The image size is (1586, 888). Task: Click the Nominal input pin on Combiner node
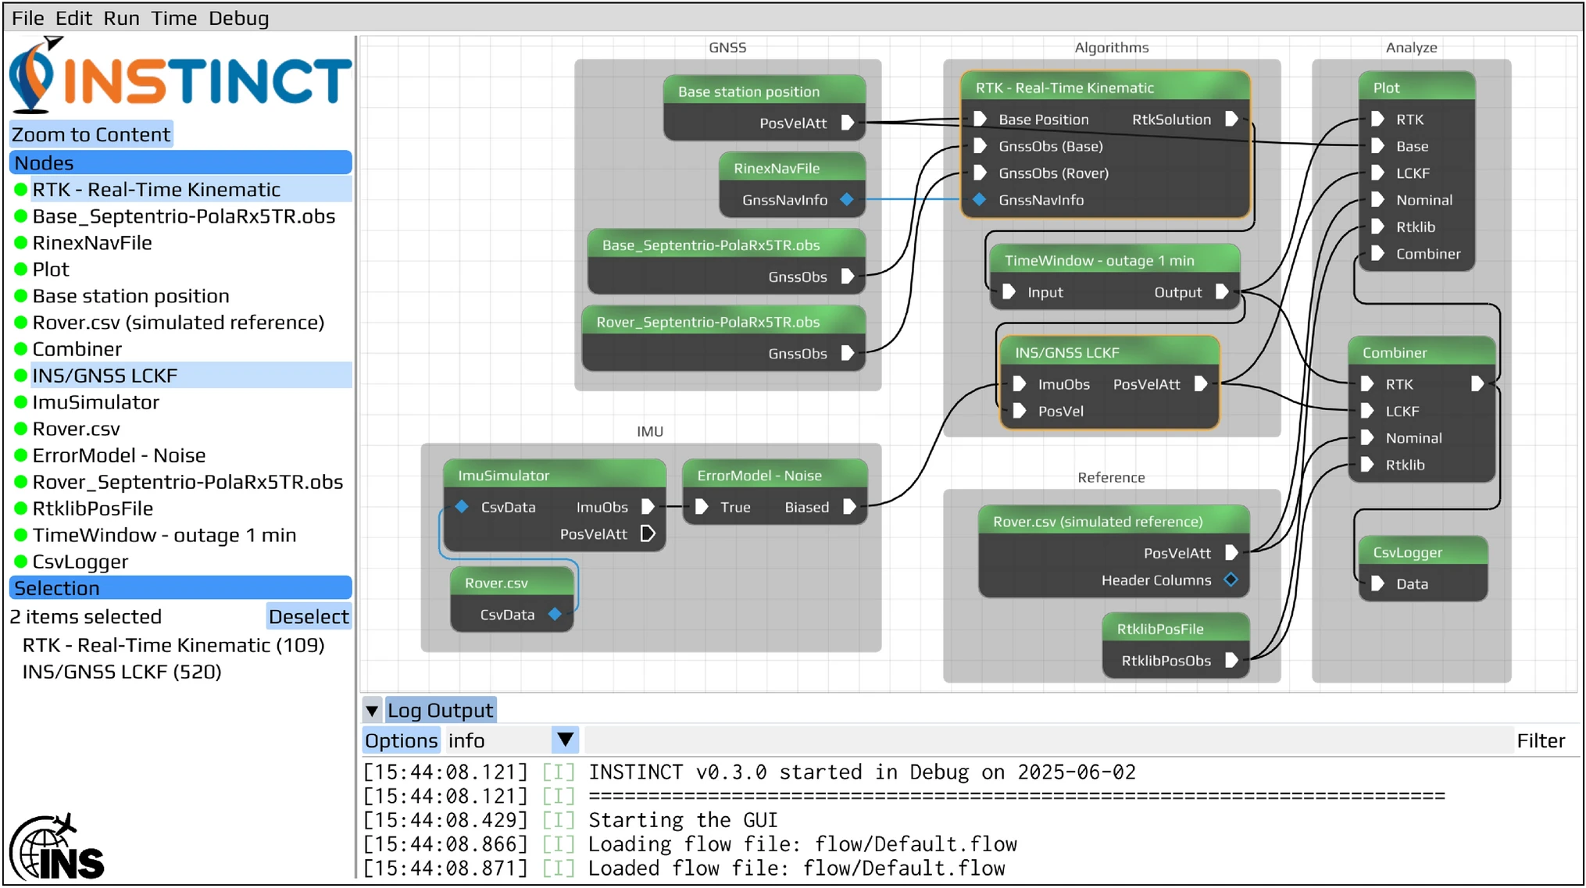1367,438
